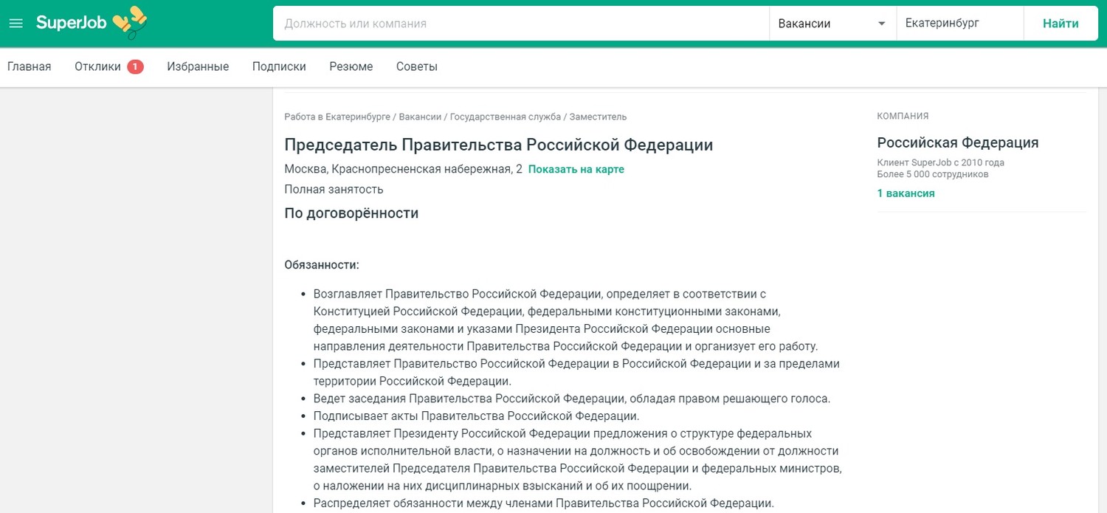Click the Вакансии search type selector

tap(804, 23)
